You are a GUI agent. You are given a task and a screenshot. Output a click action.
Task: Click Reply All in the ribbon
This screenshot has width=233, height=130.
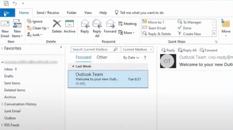[x=97, y=28]
